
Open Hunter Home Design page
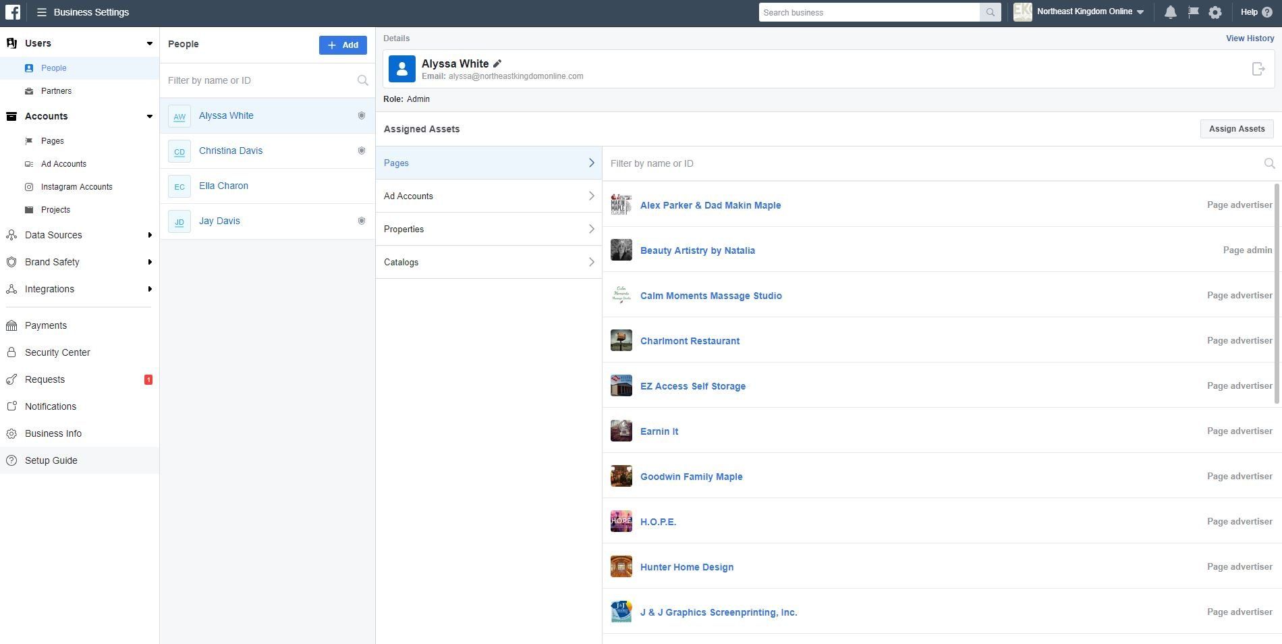[687, 567]
